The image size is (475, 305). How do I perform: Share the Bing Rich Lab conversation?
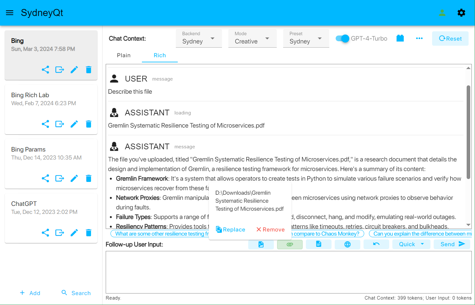click(x=45, y=124)
